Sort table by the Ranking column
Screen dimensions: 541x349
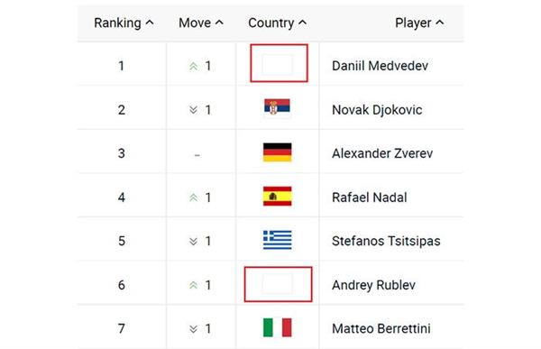coord(124,23)
